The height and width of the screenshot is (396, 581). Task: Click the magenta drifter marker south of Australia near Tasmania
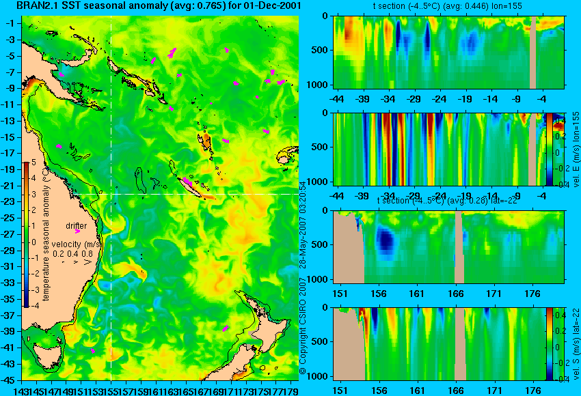[x=93, y=350]
